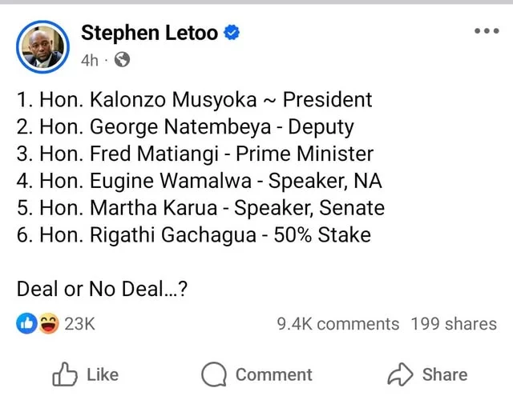
Task: Click the Martha Karua Speaker, Senate line
Action: pyautogui.click(x=200, y=209)
